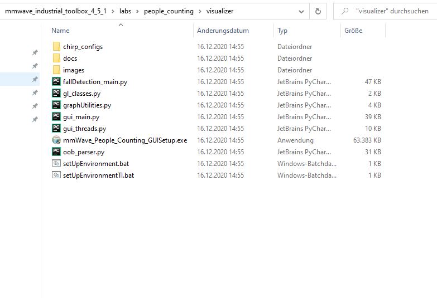The height and width of the screenshot is (298, 437).
Task: Click PyCharm icon of gui_main.py
Action: 56,116
